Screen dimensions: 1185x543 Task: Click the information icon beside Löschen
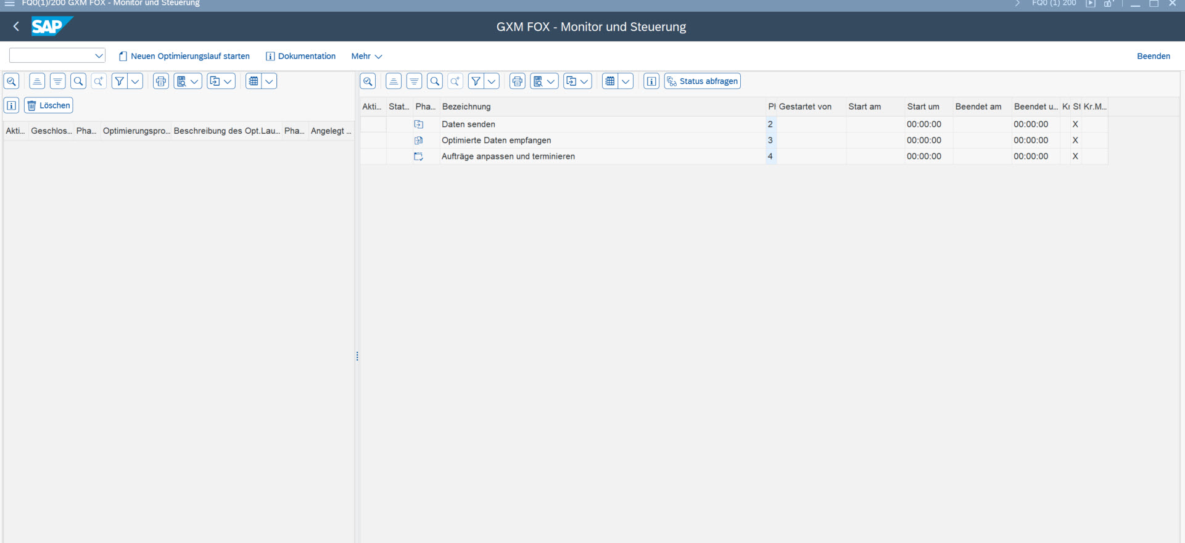(12, 105)
